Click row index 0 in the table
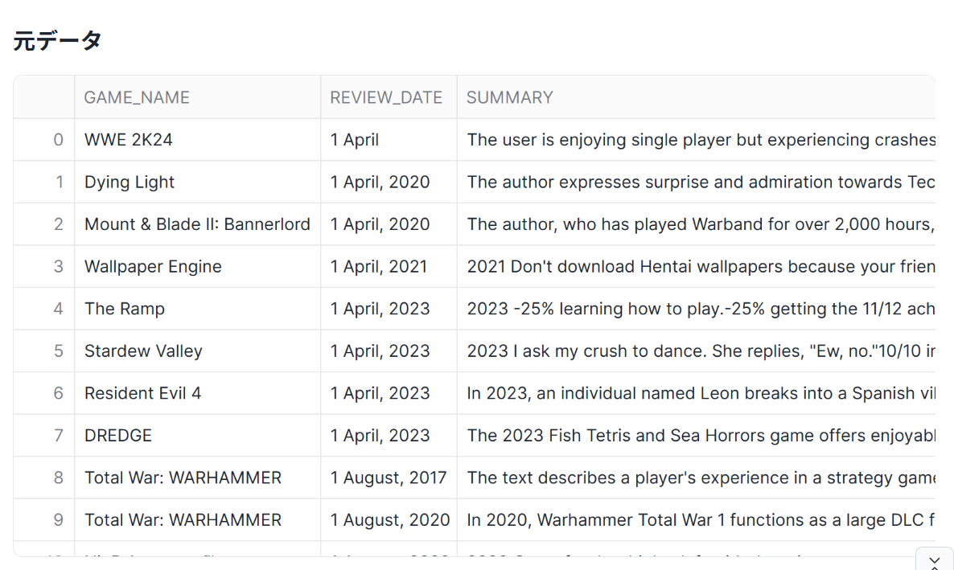Screen dimensions: 954x570 58,140
